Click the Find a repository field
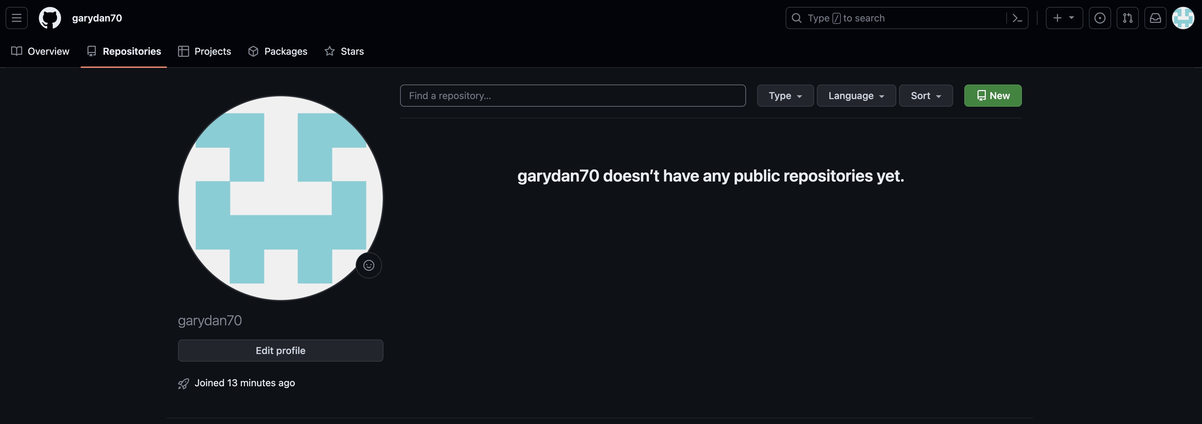This screenshot has height=424, width=1202. 573,96
